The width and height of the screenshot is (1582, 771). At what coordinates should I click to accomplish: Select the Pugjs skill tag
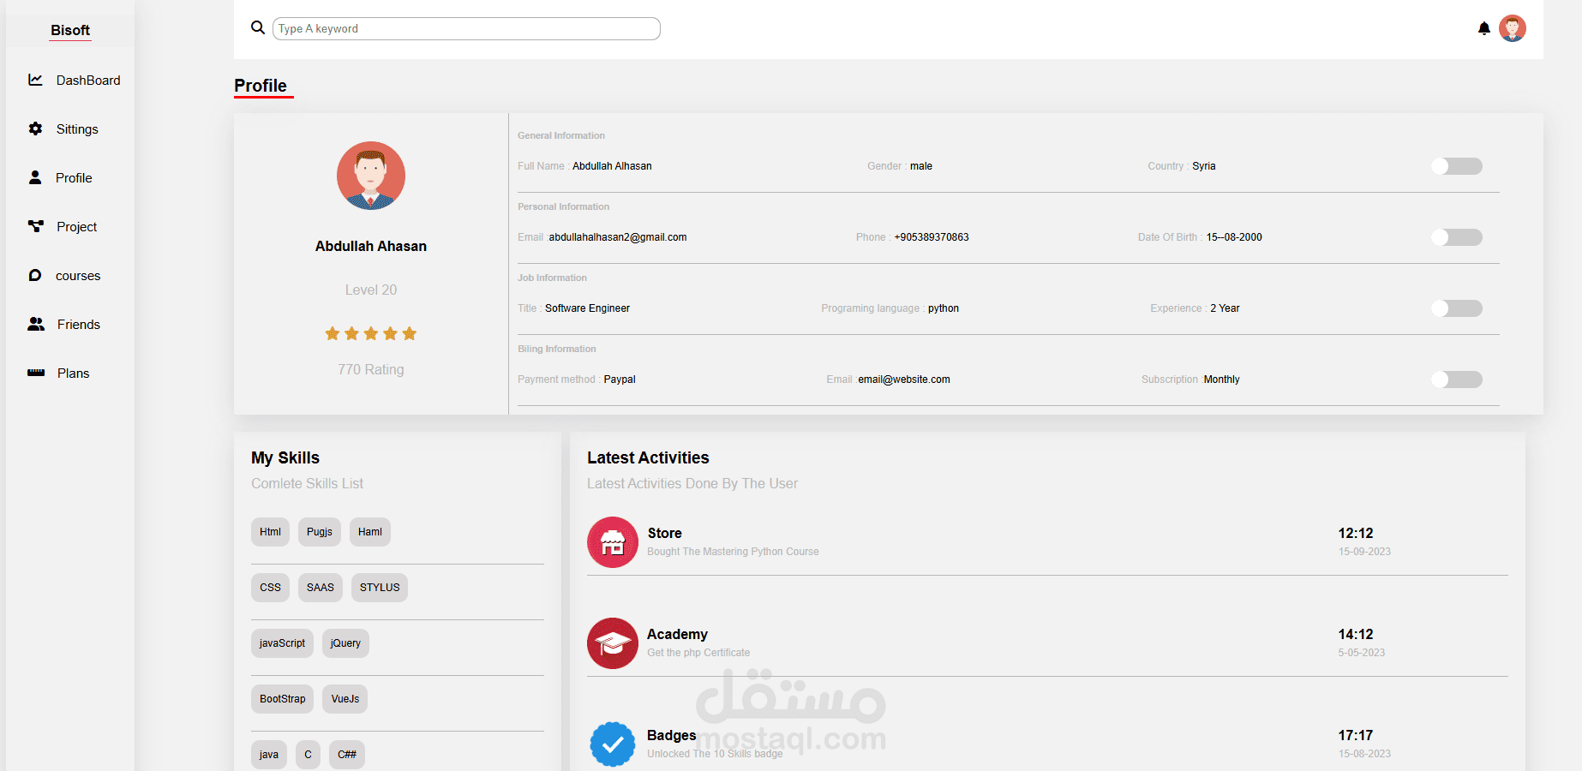coord(320,532)
